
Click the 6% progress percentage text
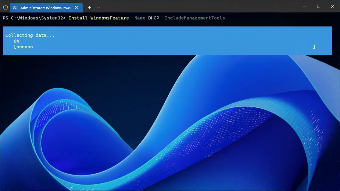click(x=16, y=41)
